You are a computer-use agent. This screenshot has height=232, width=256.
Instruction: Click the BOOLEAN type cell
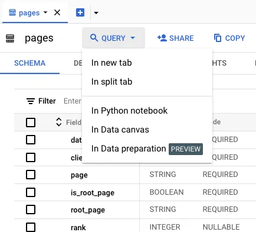coord(166,192)
